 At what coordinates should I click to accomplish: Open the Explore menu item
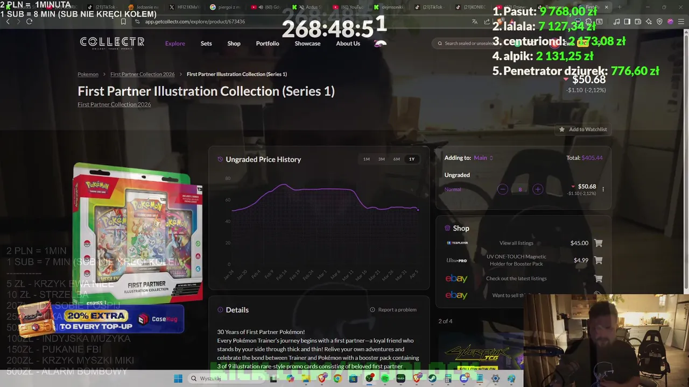click(x=175, y=44)
